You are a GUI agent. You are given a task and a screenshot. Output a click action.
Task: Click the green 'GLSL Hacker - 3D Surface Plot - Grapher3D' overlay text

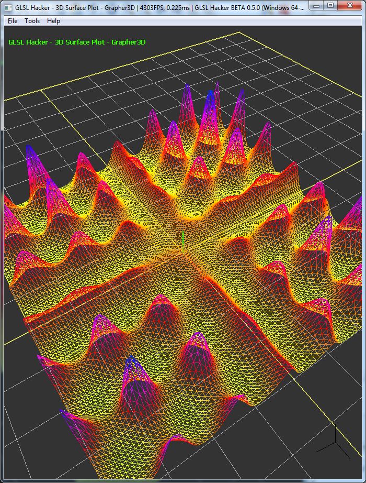tap(77, 42)
